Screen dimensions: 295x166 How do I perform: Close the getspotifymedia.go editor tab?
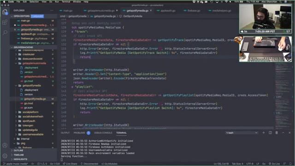click(x=151, y=11)
